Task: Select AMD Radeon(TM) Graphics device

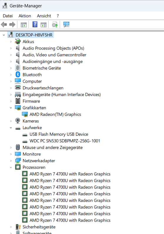Action: click(55, 114)
